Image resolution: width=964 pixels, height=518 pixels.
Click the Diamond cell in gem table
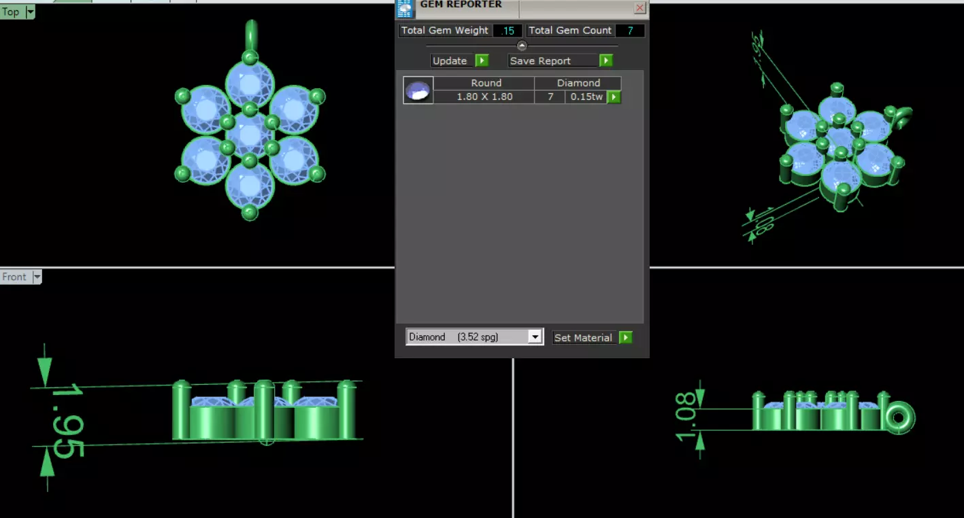(578, 83)
